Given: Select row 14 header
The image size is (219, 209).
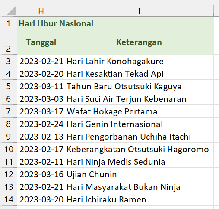Looking at the screenshot, I should (8, 199).
